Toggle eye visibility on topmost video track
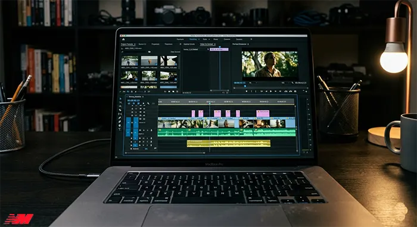The image size is (417, 227). pos(144,106)
